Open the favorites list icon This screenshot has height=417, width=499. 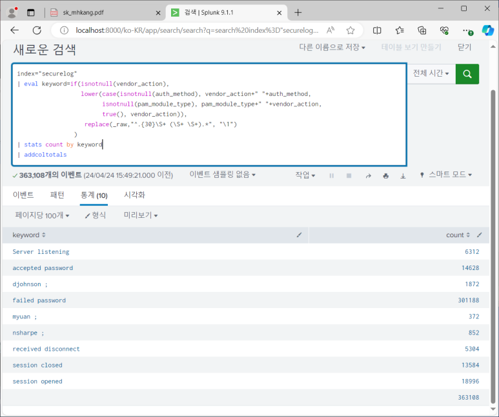(400, 30)
